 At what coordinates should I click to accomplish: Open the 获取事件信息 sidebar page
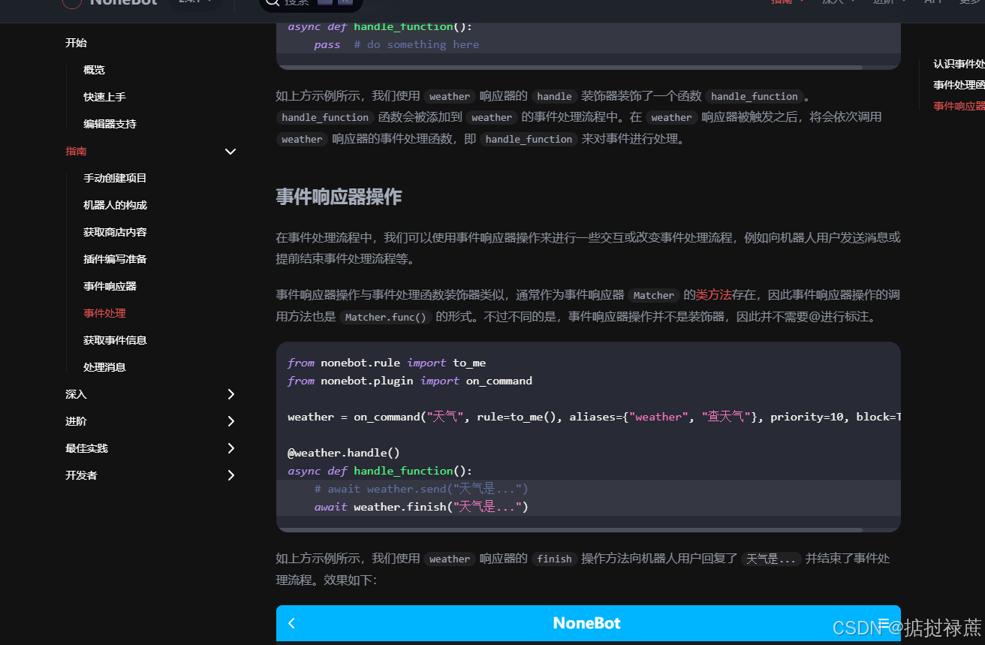115,340
